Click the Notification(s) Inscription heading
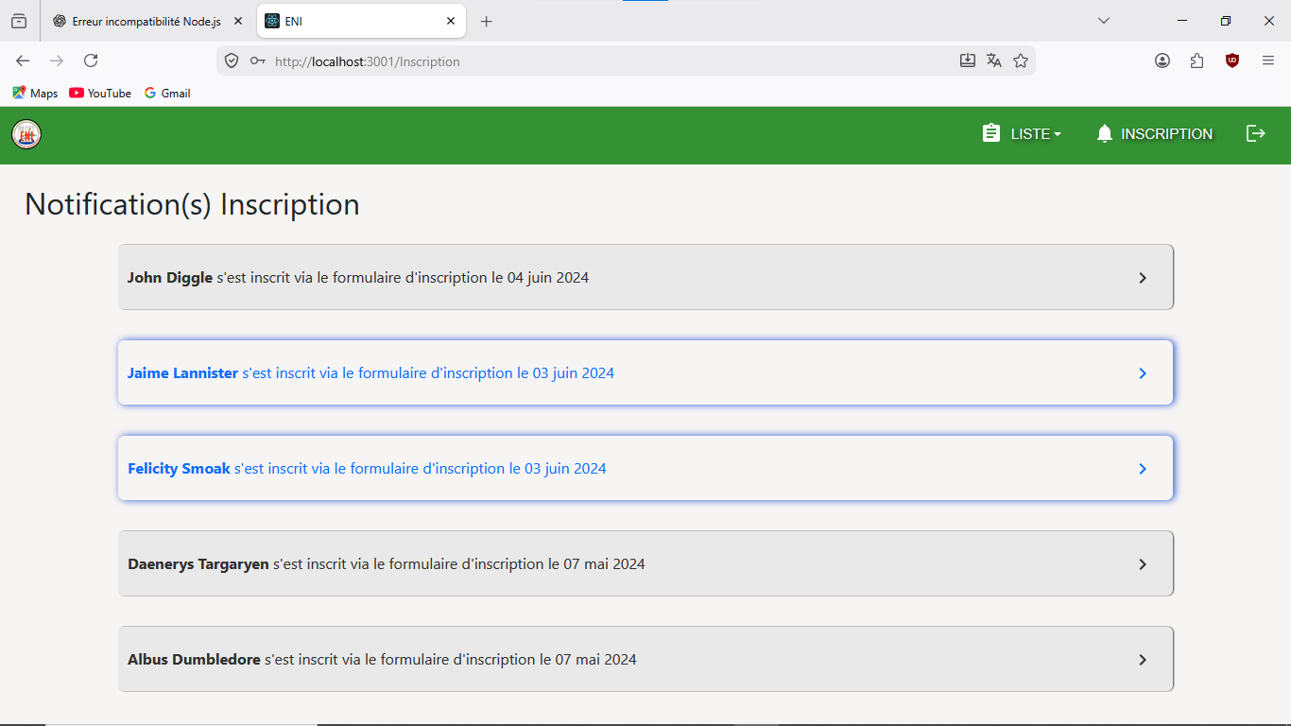Screen dimensions: 1291x726 pos(192,204)
